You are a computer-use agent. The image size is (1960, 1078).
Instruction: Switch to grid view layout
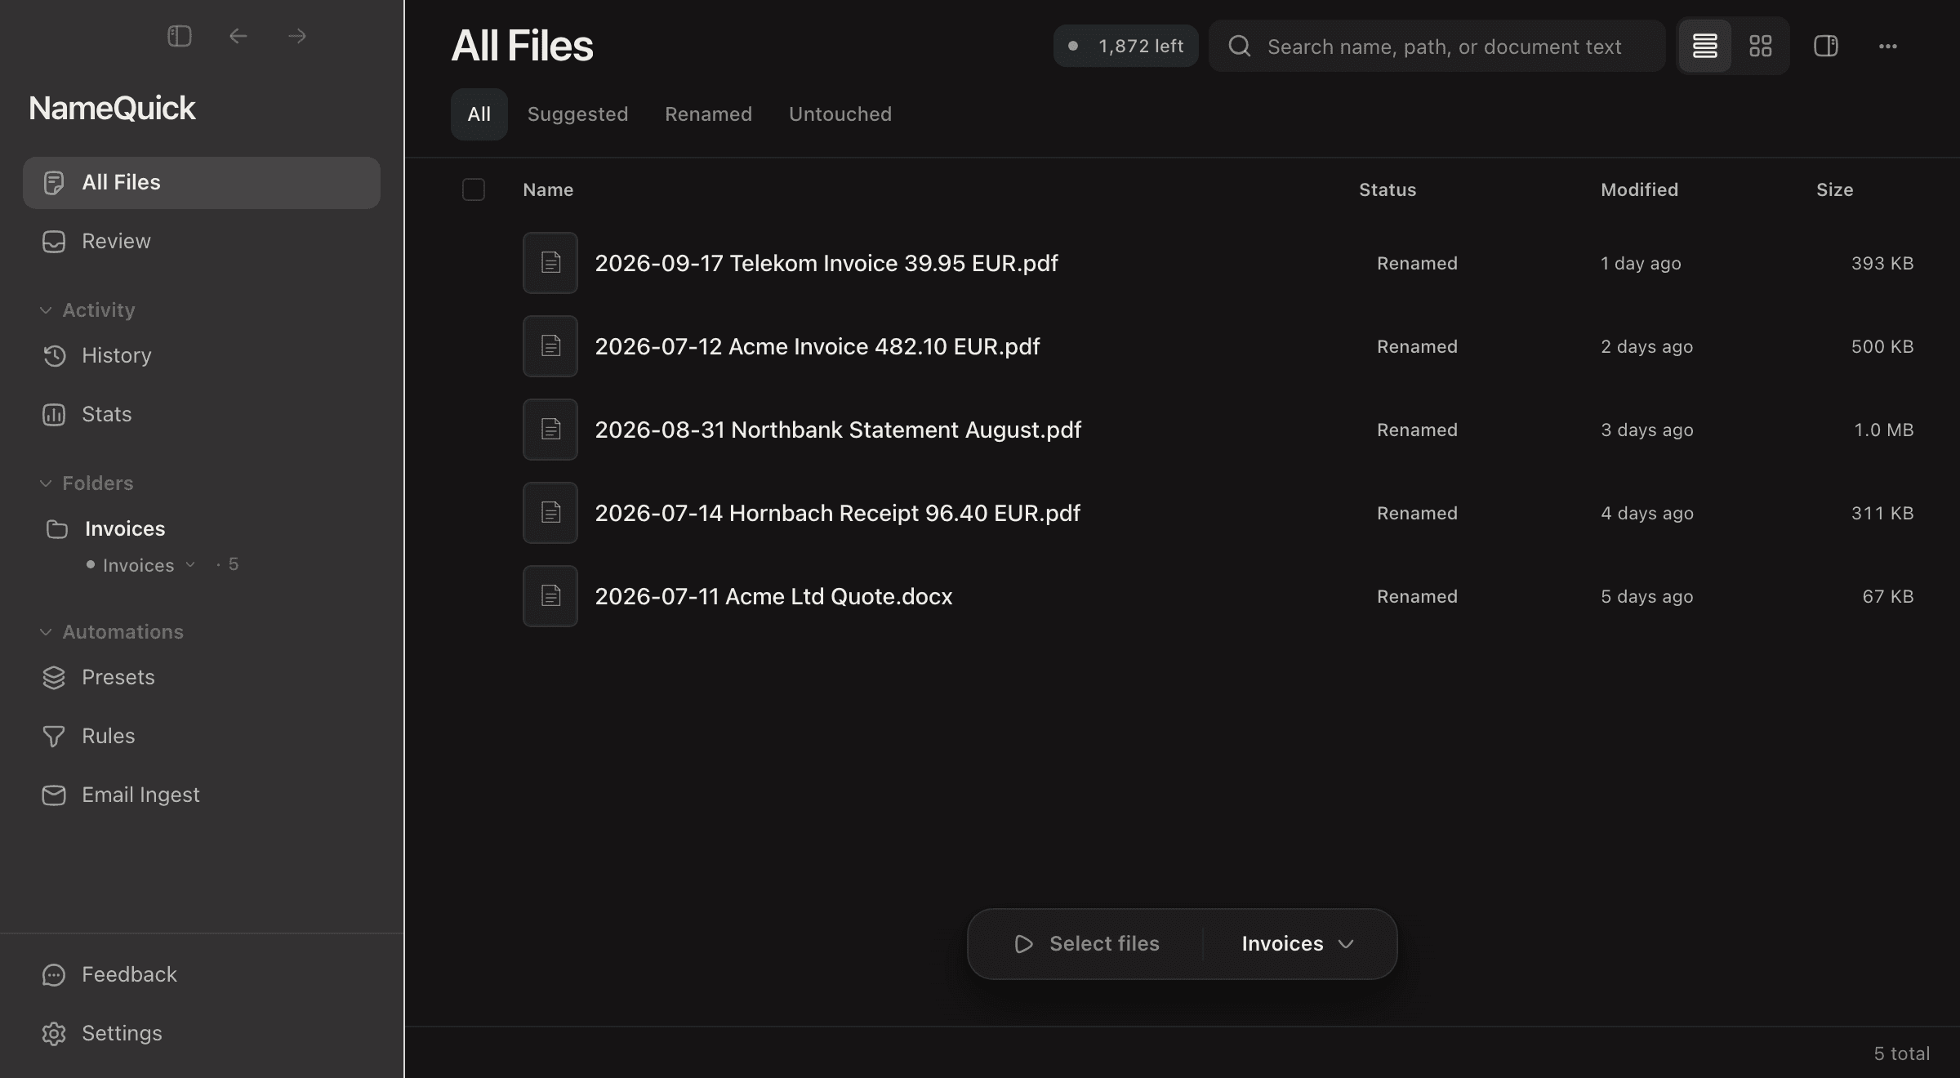[1760, 46]
